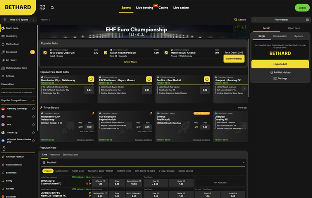This screenshot has width=312, height=198.
Task: Select Popular market filter pill
Action: click(48, 171)
